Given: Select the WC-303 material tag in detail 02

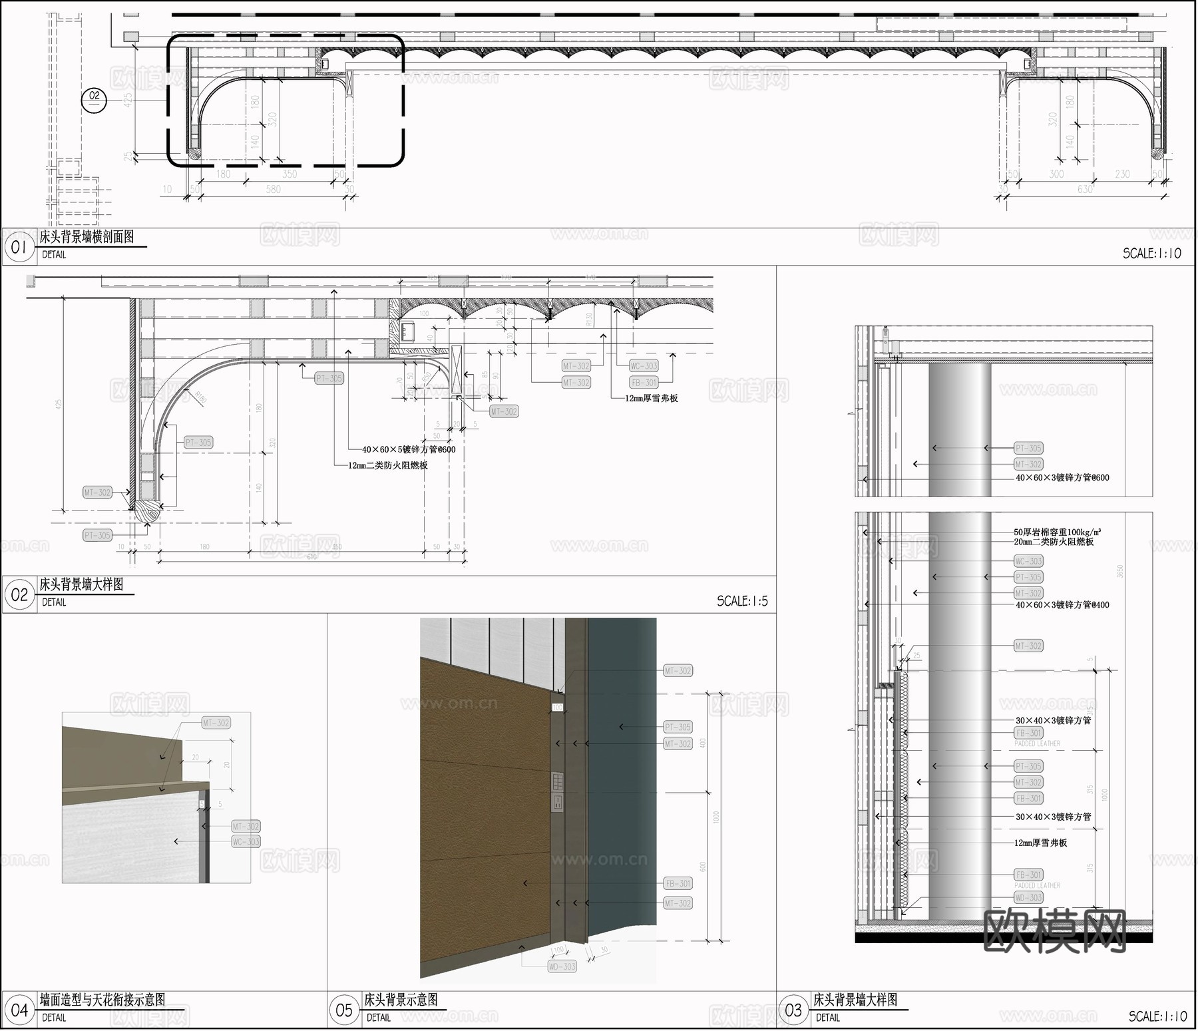Looking at the screenshot, I should tap(644, 365).
